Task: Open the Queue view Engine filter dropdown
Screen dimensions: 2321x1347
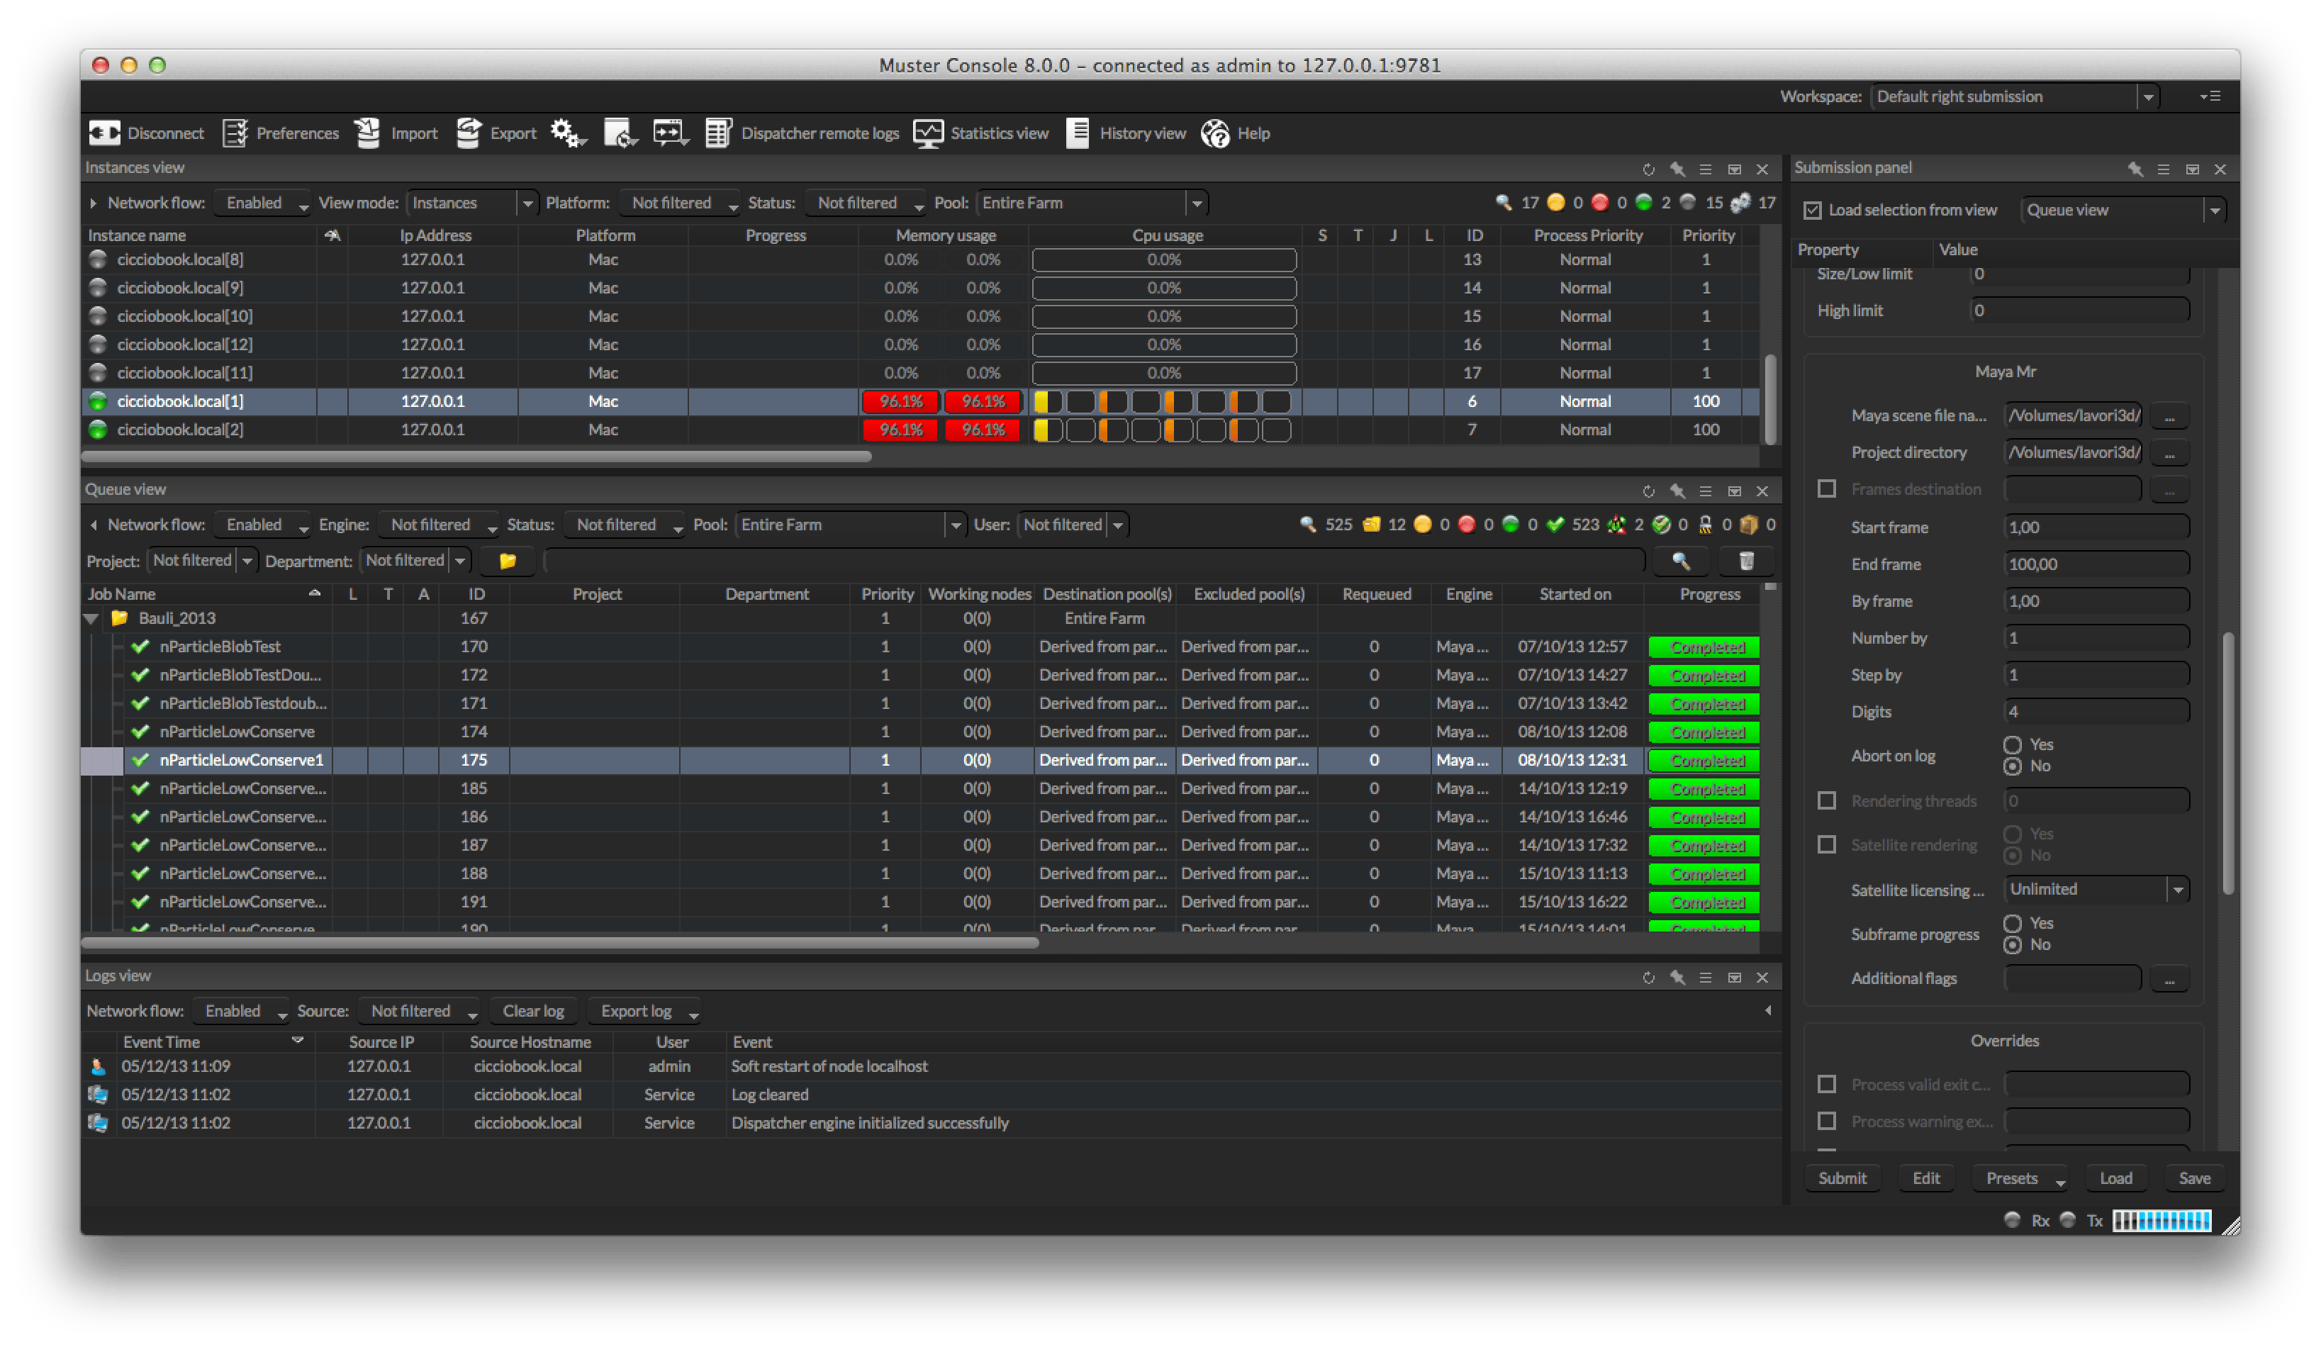Action: [440, 524]
